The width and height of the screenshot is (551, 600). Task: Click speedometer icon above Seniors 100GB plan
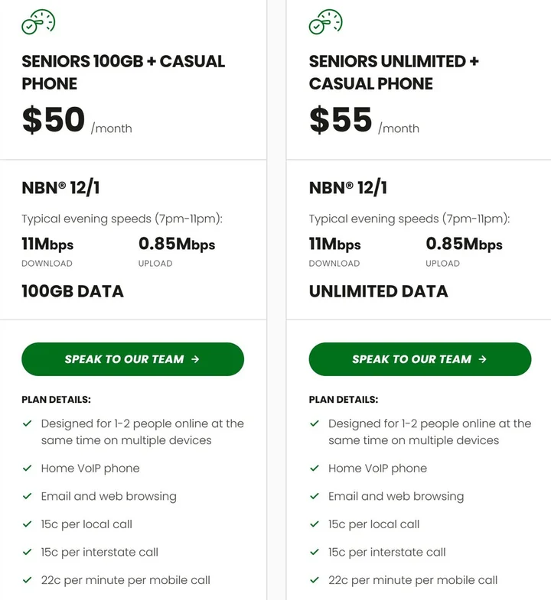38,22
